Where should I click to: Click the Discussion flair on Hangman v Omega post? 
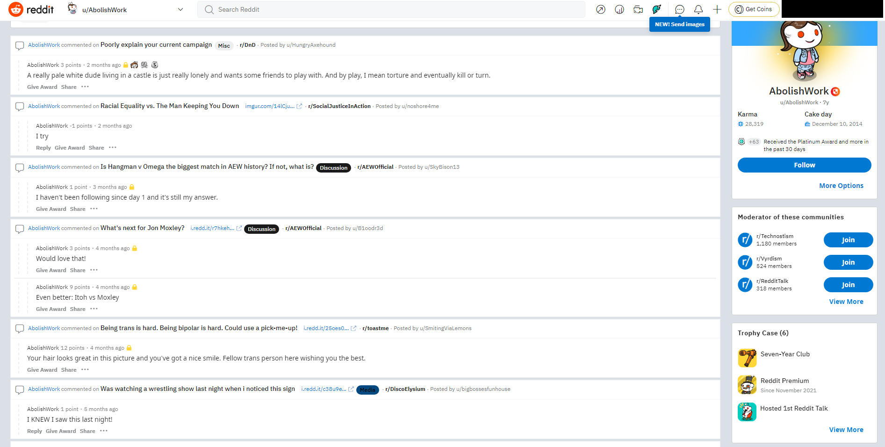click(333, 168)
